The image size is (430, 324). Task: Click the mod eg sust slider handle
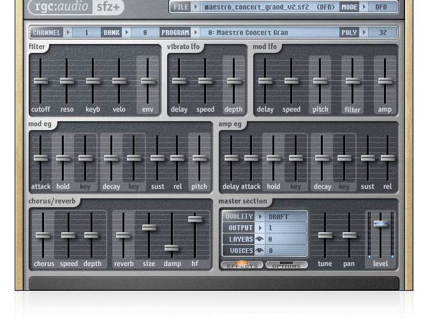(158, 158)
